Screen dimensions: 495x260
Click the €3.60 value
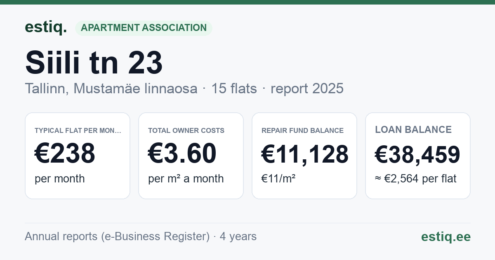pos(182,154)
